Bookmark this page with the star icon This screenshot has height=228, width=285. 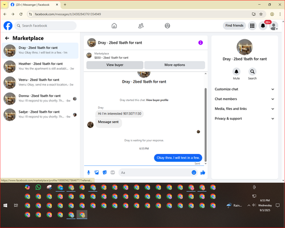tap(261, 14)
